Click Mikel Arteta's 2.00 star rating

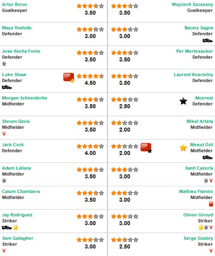pyautogui.click(x=125, y=126)
